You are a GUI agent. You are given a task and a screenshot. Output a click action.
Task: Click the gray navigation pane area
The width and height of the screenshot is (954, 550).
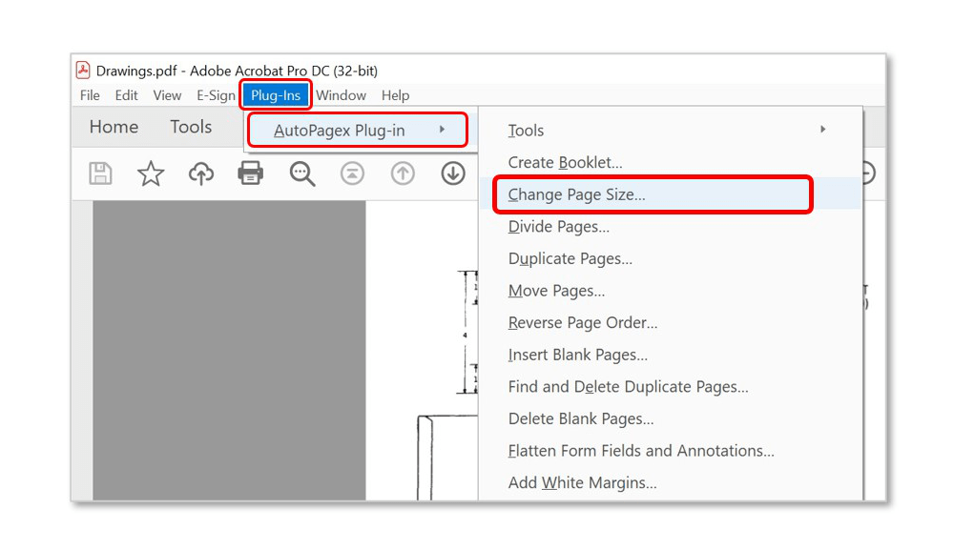[229, 351]
